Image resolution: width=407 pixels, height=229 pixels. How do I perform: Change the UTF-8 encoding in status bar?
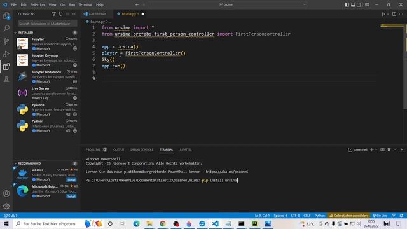295,216
